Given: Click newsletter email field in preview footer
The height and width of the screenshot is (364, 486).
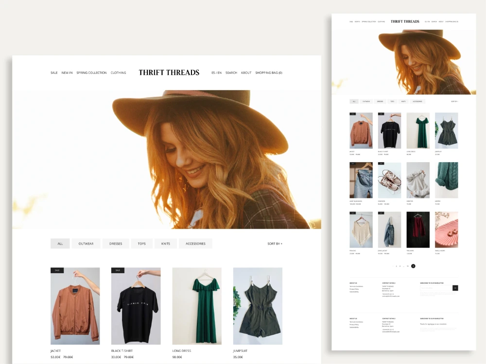Looking at the screenshot, I should click(x=436, y=288).
